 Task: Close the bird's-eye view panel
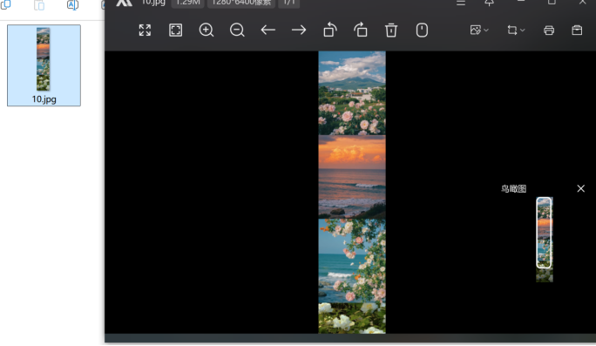pos(581,188)
